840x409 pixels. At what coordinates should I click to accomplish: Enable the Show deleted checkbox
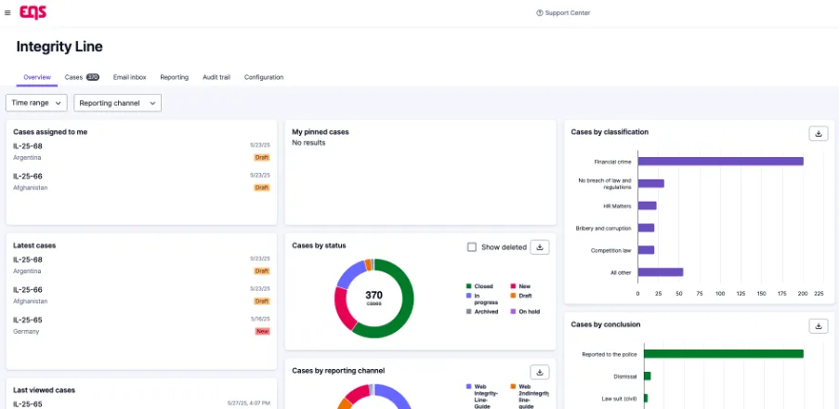pyautogui.click(x=472, y=247)
